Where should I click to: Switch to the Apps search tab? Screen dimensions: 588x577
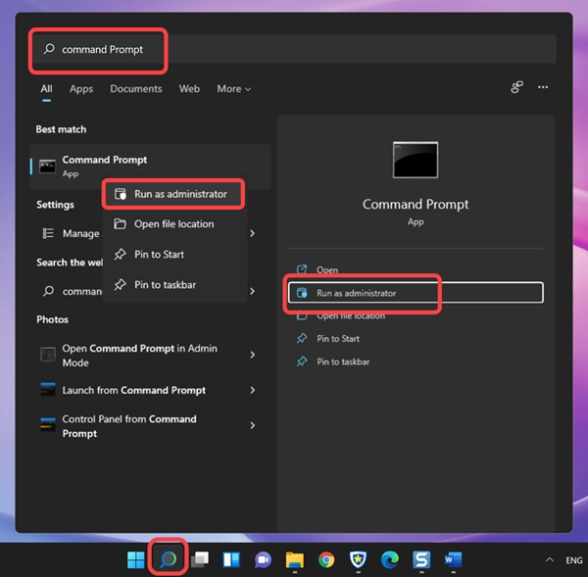coord(81,89)
